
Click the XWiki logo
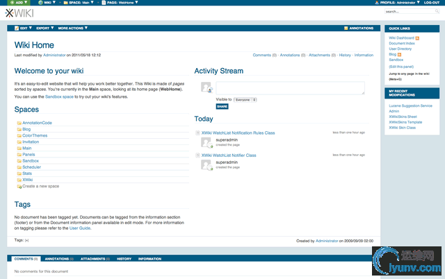coord(19,13)
